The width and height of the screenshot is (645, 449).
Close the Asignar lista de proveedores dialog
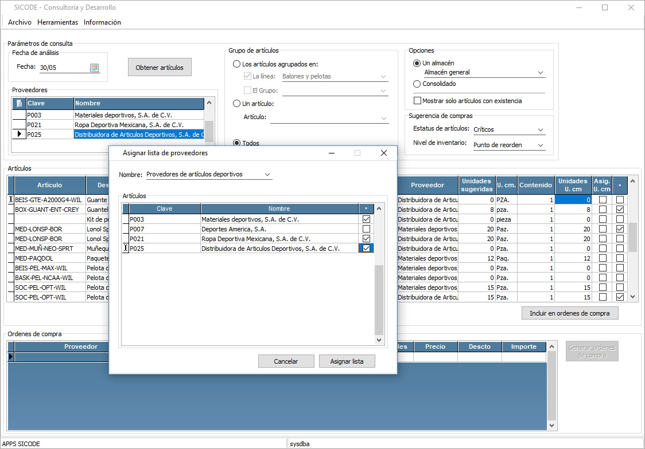pos(384,153)
